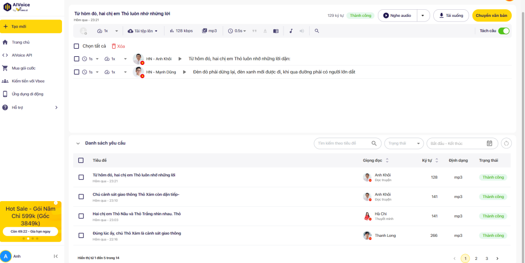Click the Tải xuống download button

click(x=450, y=15)
